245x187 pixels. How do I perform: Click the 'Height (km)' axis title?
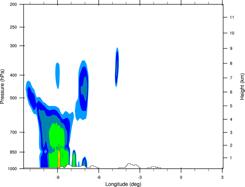point(242,87)
